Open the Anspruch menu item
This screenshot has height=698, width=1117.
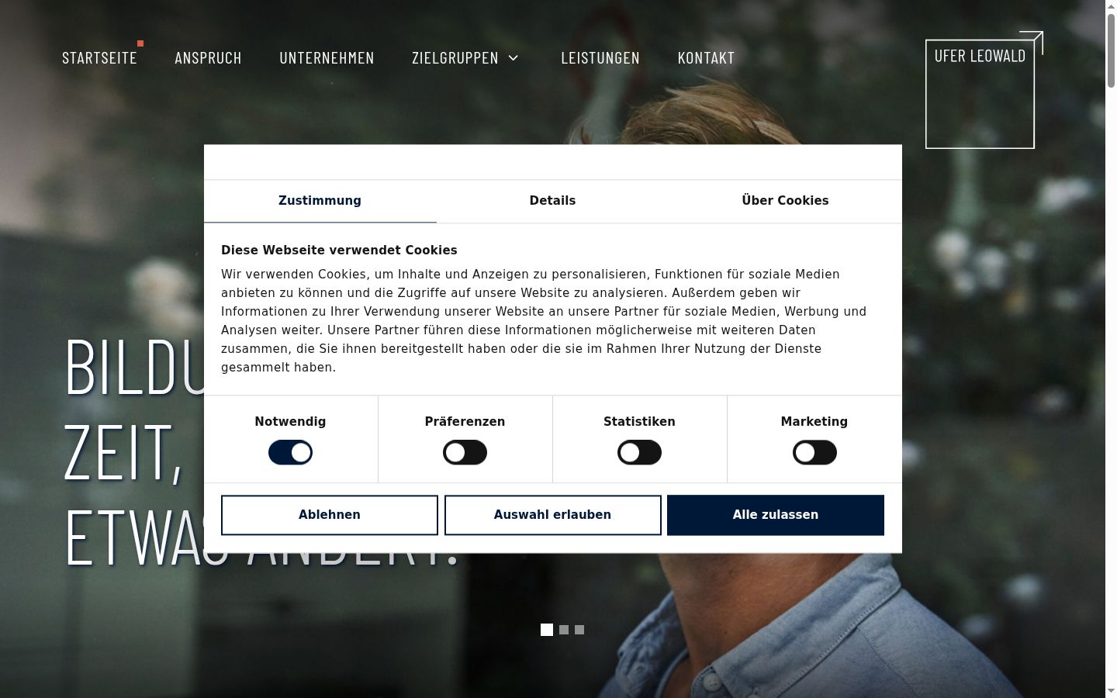208,57
